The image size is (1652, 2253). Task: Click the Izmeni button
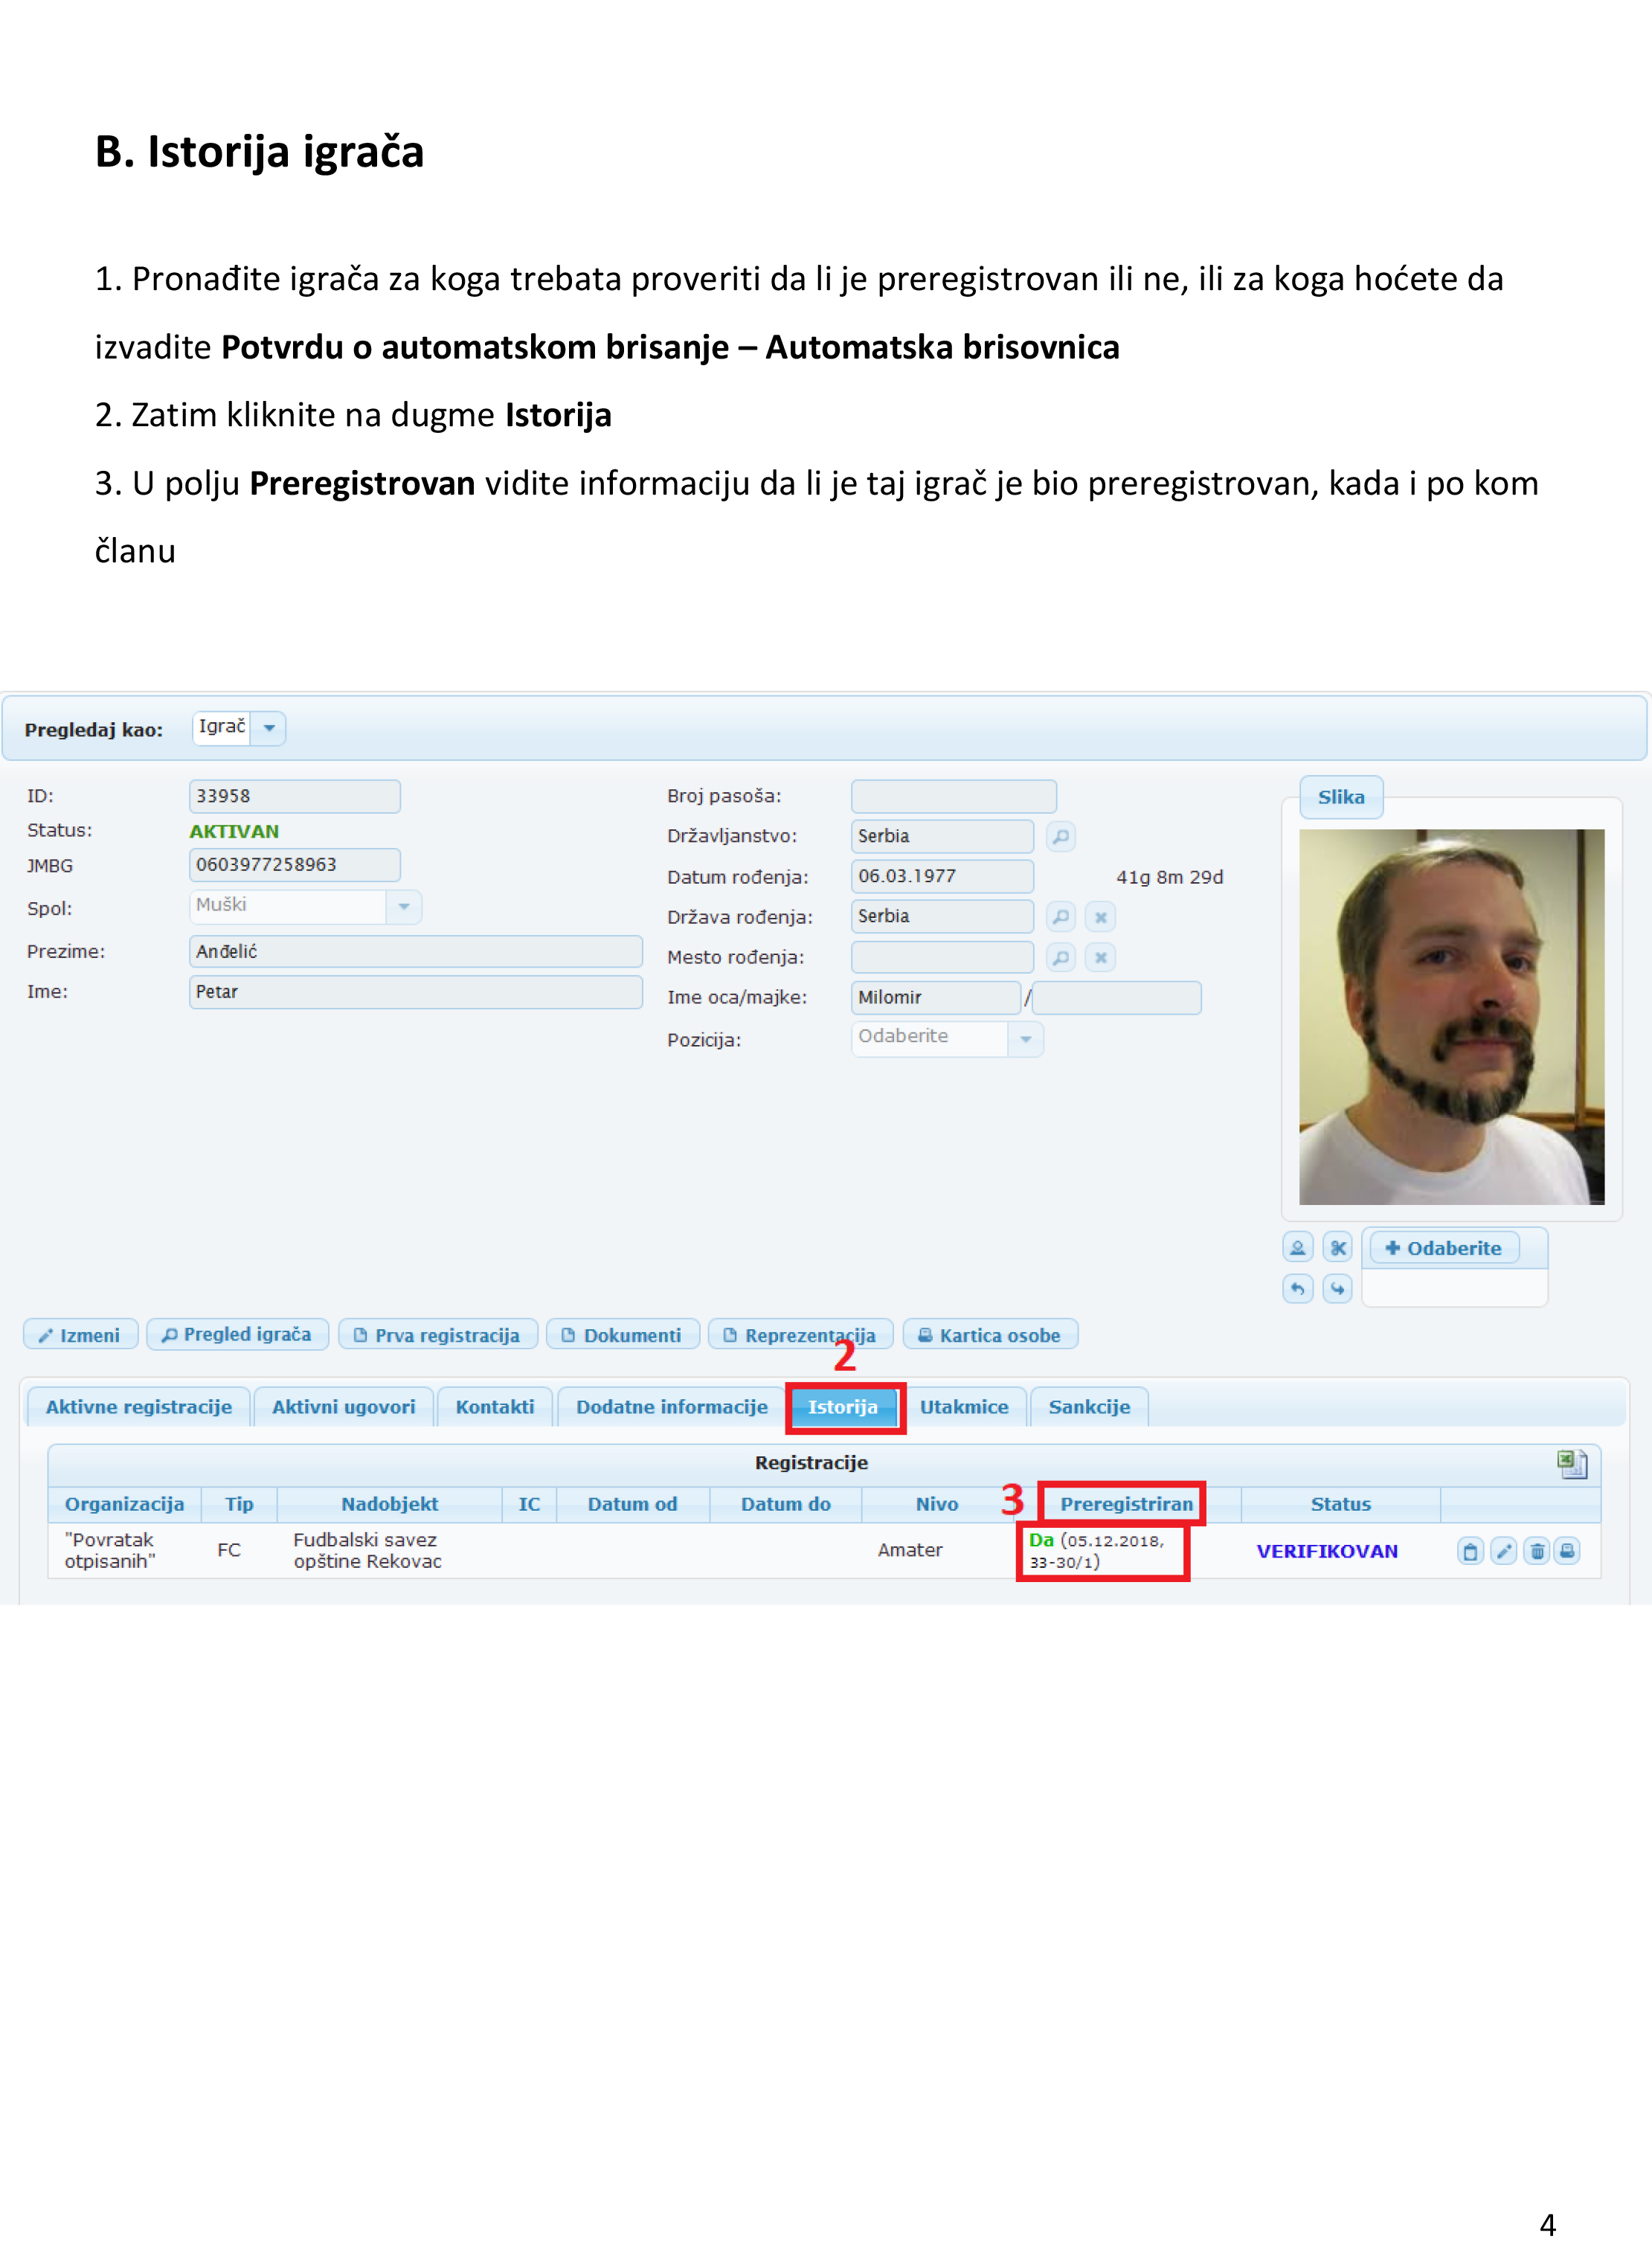80,1335
